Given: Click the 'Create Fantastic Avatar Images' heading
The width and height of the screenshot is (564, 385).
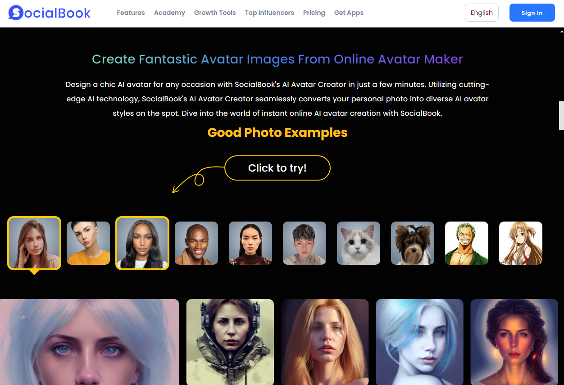Looking at the screenshot, I should (x=277, y=59).
